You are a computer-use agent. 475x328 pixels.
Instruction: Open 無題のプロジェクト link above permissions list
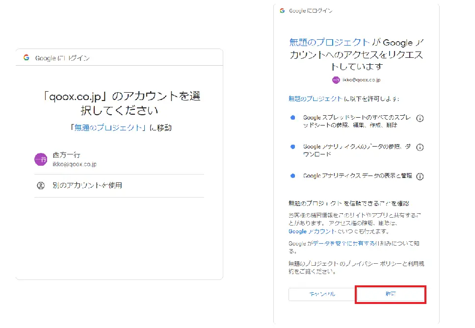click(315, 99)
